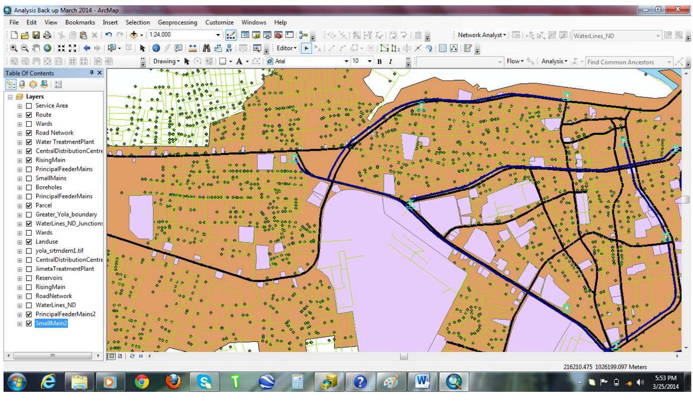Click the Editor toolbar button
Viewport: 693px width, 401px height.
286,48
